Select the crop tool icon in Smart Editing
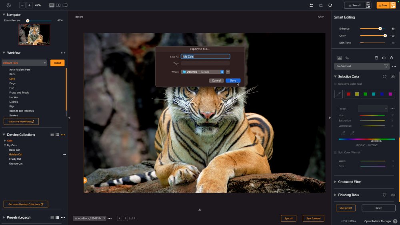The image size is (400, 225). point(347,58)
